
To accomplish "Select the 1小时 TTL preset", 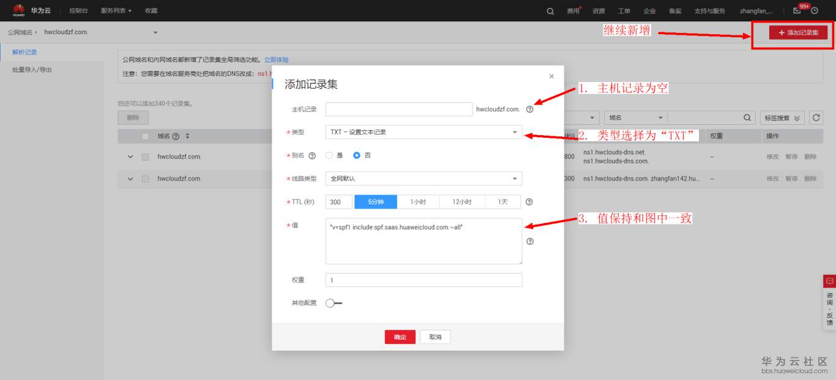I will click(x=418, y=202).
